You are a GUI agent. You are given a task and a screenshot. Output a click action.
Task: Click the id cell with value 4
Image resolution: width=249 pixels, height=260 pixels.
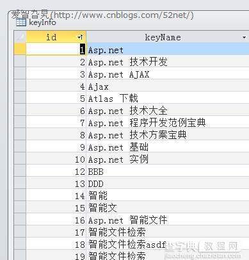(56, 86)
